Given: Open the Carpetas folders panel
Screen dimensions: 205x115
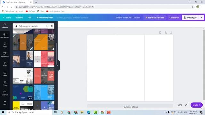Looking at the screenshot, I should pyautogui.click(x=5, y=93).
